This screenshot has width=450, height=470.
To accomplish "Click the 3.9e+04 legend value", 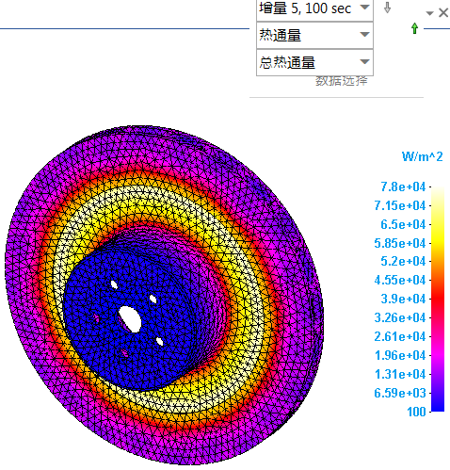I will (x=403, y=299).
